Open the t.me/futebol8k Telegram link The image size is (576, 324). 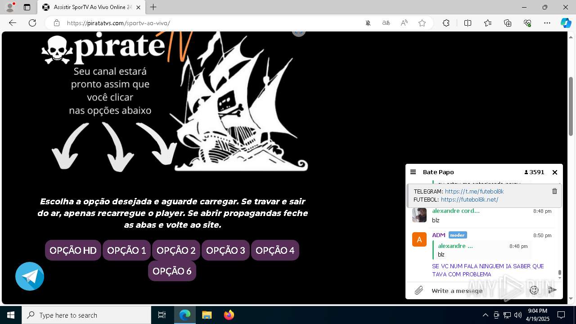coord(474,191)
